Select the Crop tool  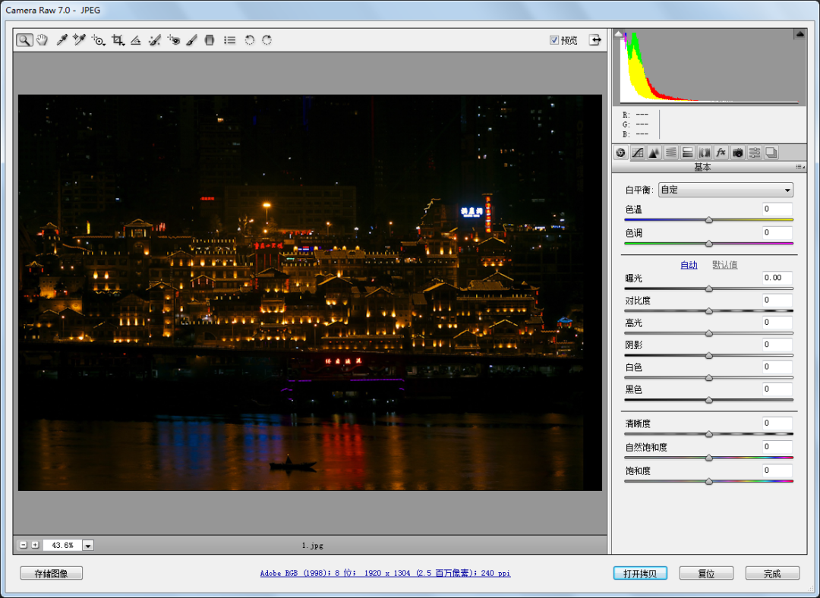(x=118, y=39)
